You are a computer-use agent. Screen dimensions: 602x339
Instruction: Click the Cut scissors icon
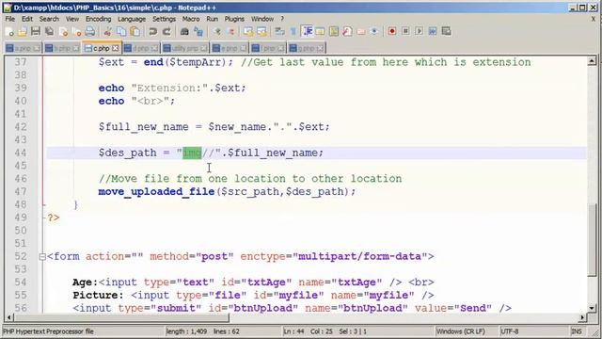108,31
